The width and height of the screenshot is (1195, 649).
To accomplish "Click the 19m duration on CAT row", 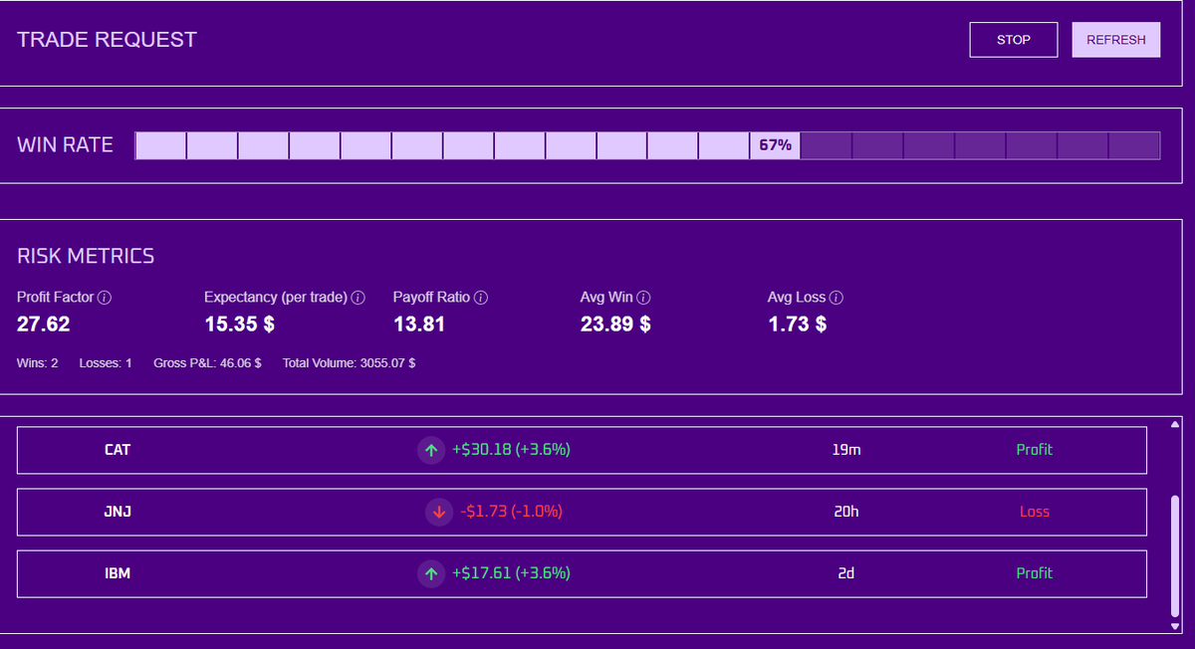I will point(845,450).
